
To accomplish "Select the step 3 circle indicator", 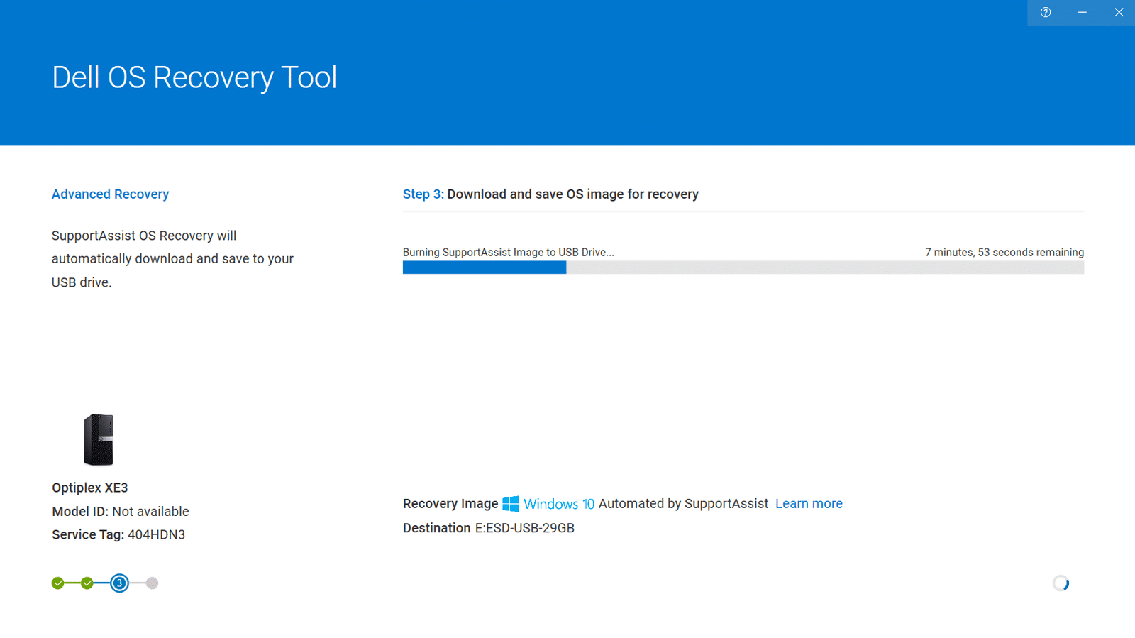I will (x=119, y=583).
